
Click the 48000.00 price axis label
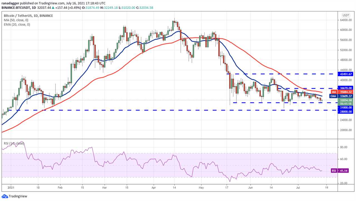pyautogui.click(x=346, y=60)
